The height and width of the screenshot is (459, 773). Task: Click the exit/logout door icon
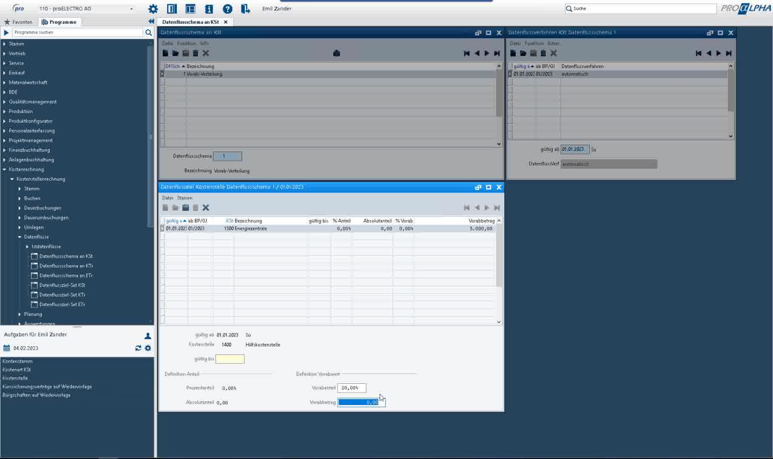coord(245,8)
